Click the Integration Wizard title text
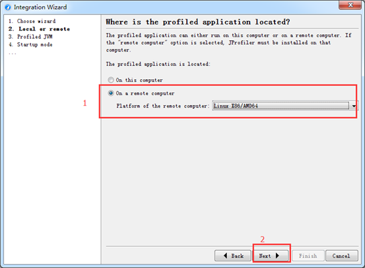365x268 pixels. click(40, 7)
